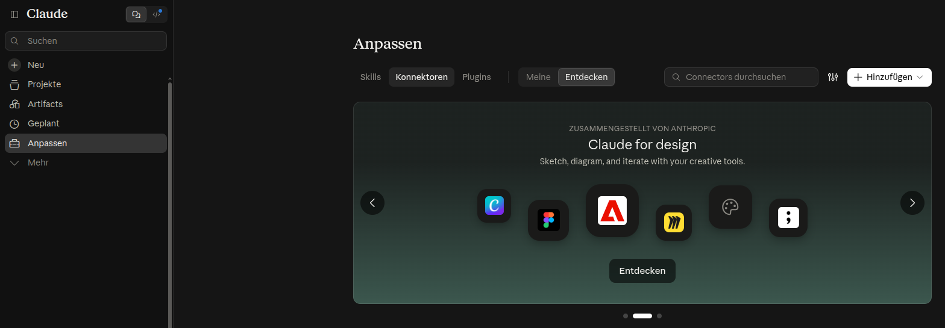Go to next carousel slide
The width and height of the screenshot is (945, 328).
pyautogui.click(x=912, y=203)
